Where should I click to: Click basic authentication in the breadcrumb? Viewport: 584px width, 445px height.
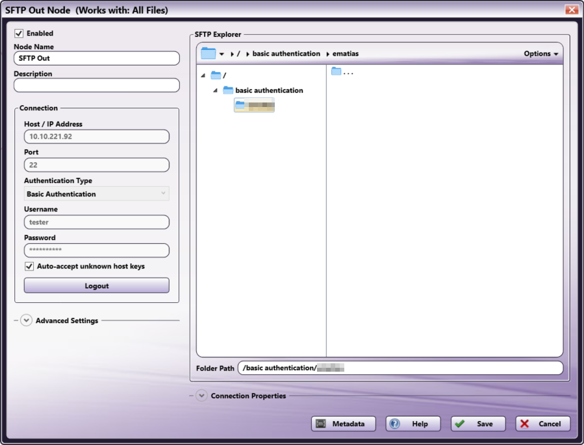(x=286, y=54)
